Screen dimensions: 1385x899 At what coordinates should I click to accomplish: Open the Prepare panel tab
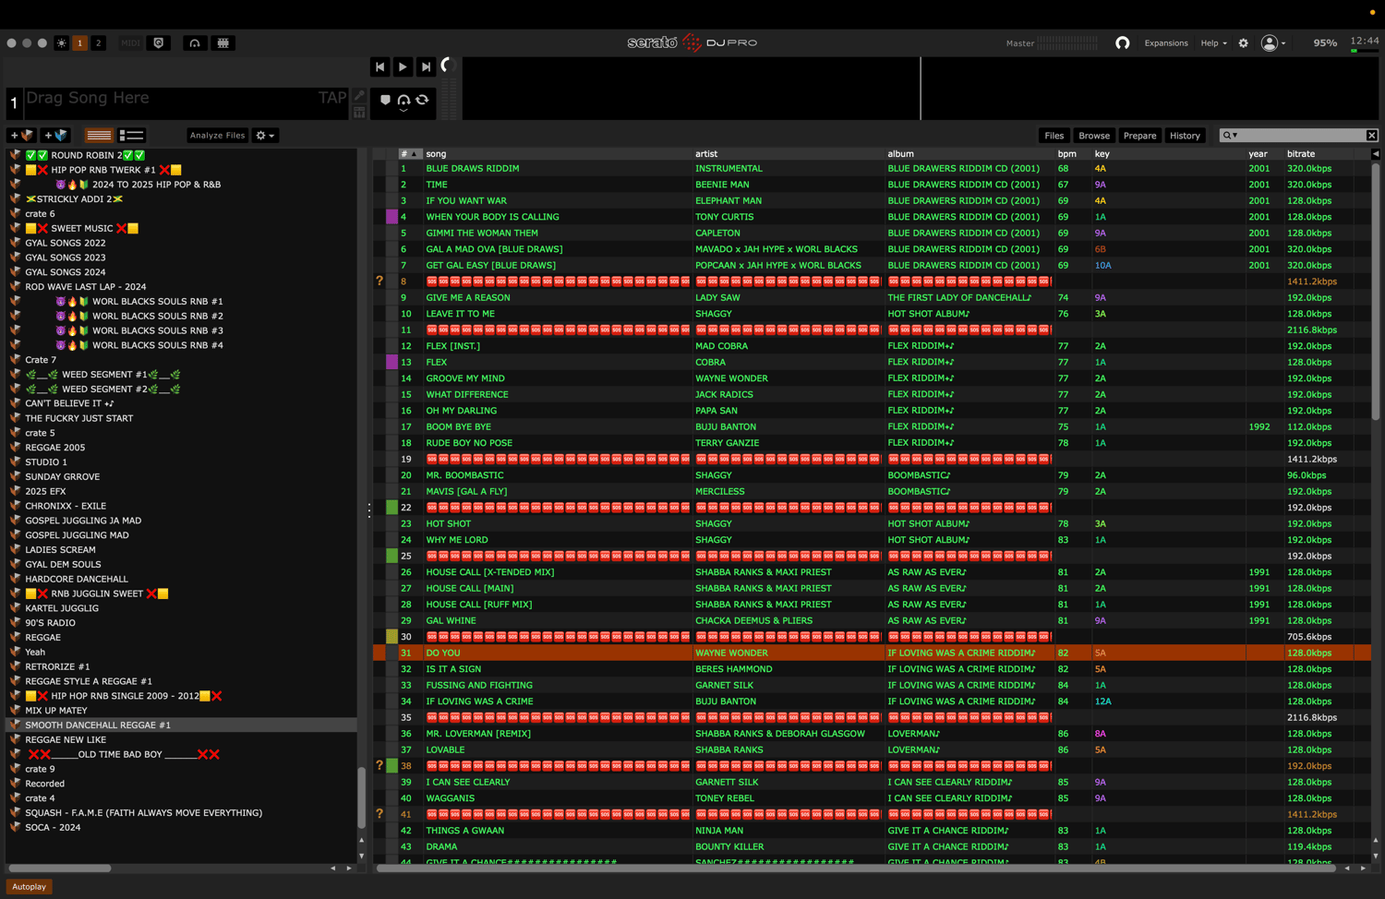[1139, 136]
